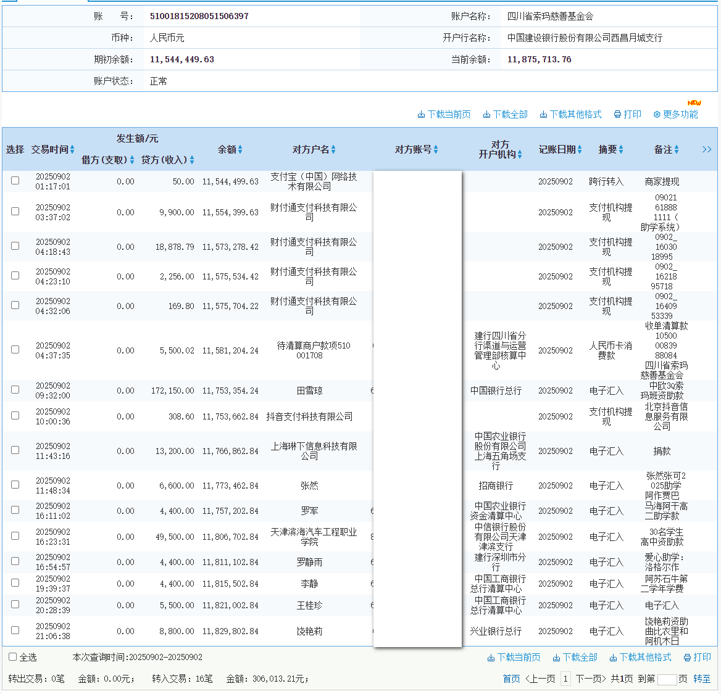Click the 转至 go-to page button
This screenshot has width=721, height=694.
[x=702, y=679]
